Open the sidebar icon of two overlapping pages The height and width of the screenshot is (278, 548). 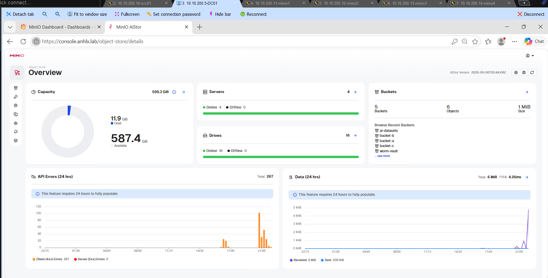(x=16, y=114)
